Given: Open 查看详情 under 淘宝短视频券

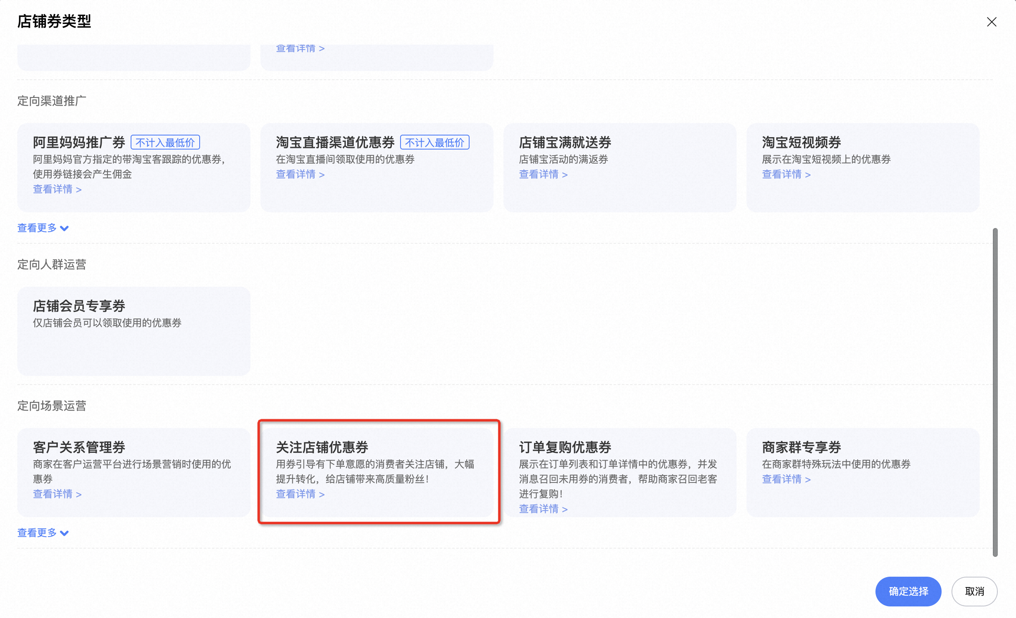Looking at the screenshot, I should point(786,174).
